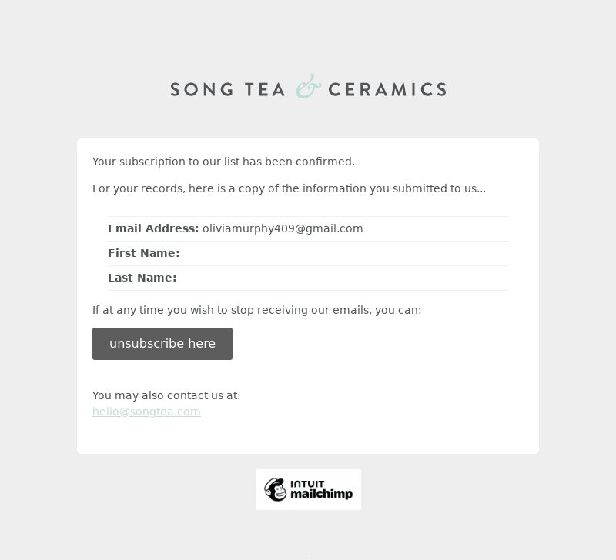616x560 pixels.
Task: Click the subscription confirmed sentence
Action: pyautogui.click(x=223, y=162)
